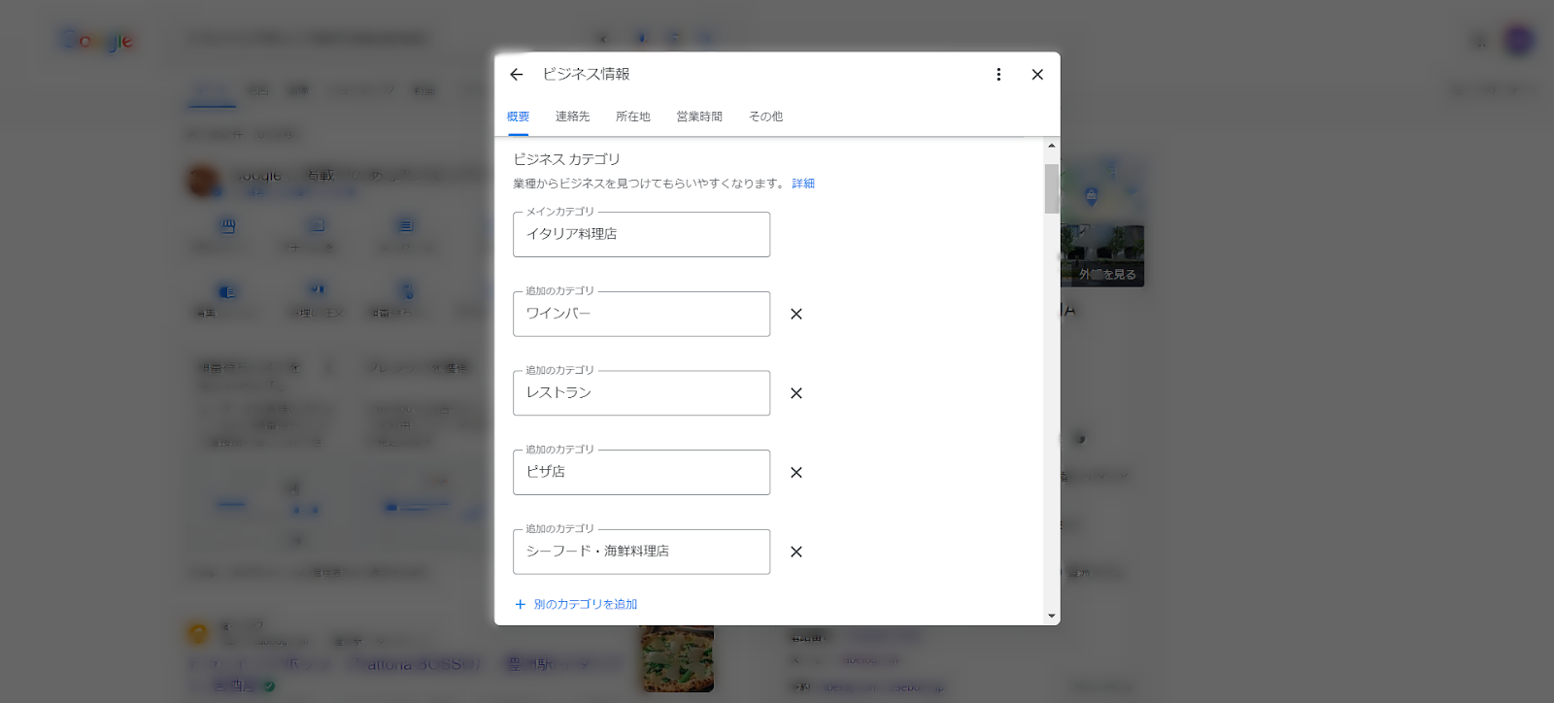Screen dimensions: 1554x703
Task: Edit the ワインバー category field
Action: 641,314
